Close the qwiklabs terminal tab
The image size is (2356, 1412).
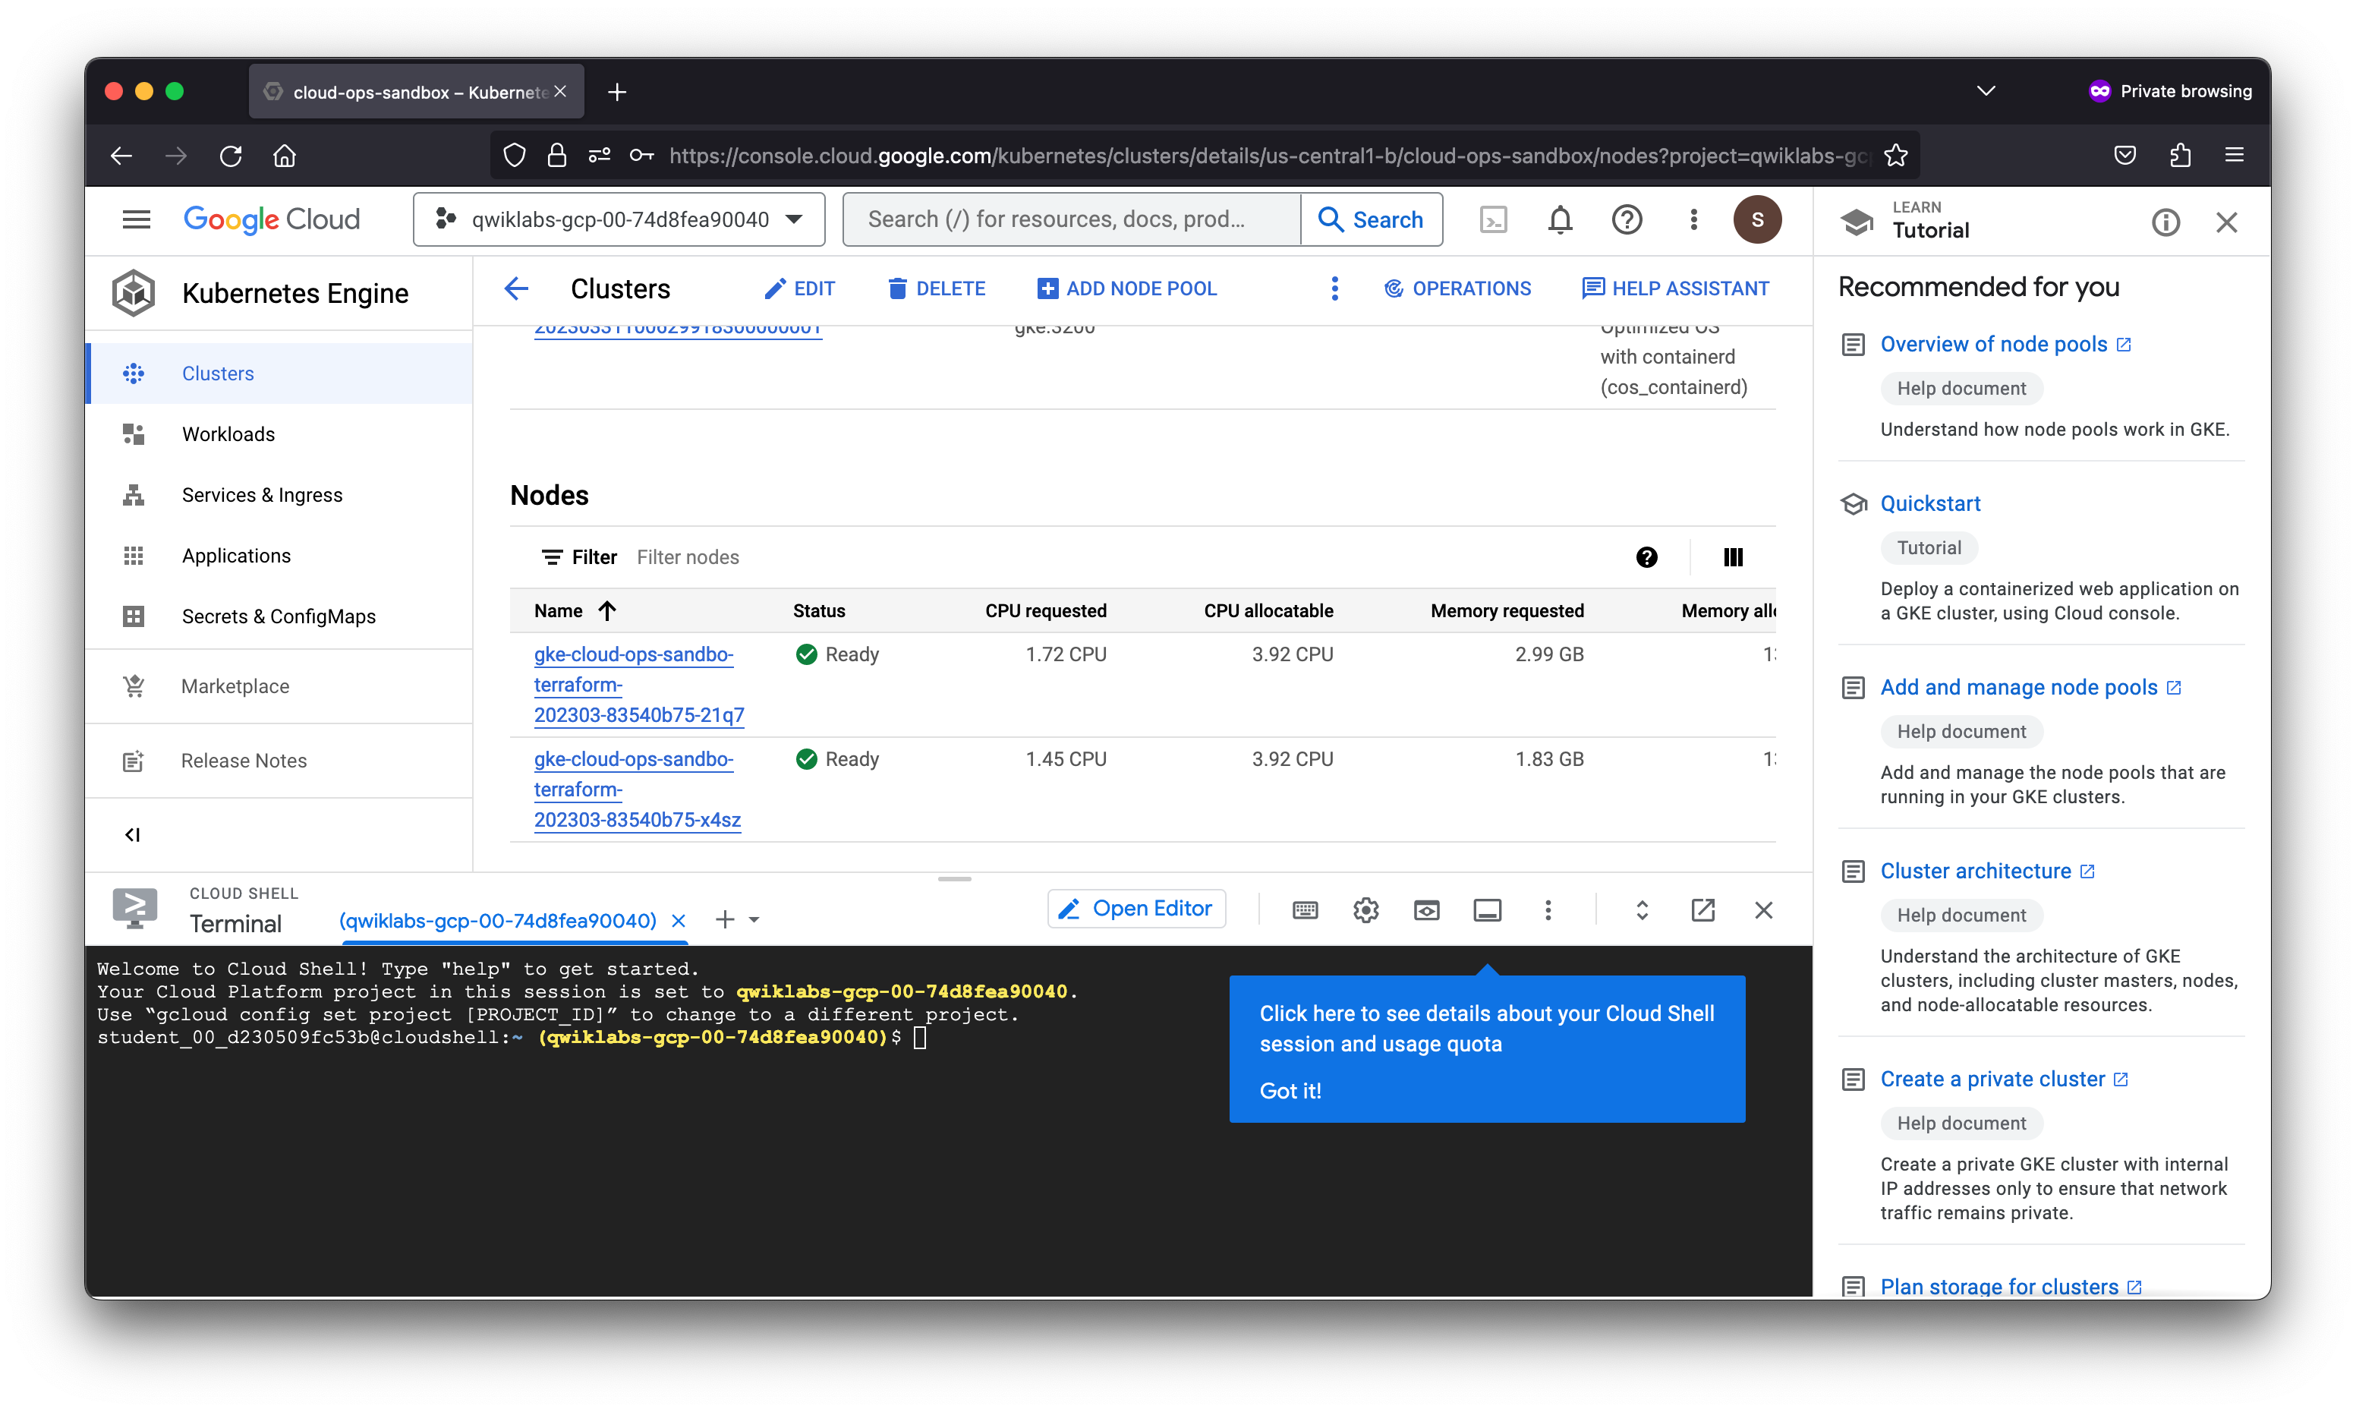[x=678, y=921]
